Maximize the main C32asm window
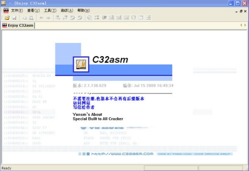The image size is (249, 171). [238, 3]
